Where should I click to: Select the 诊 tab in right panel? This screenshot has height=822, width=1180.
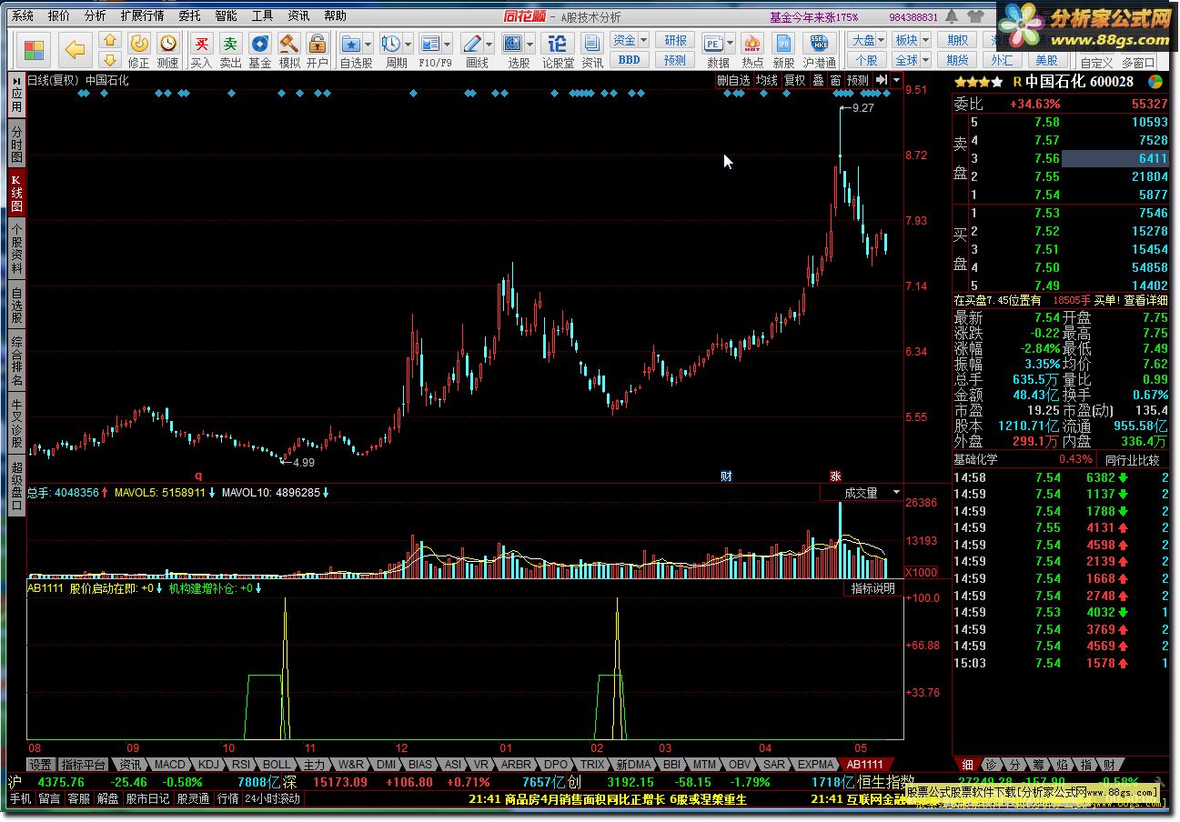pos(990,765)
